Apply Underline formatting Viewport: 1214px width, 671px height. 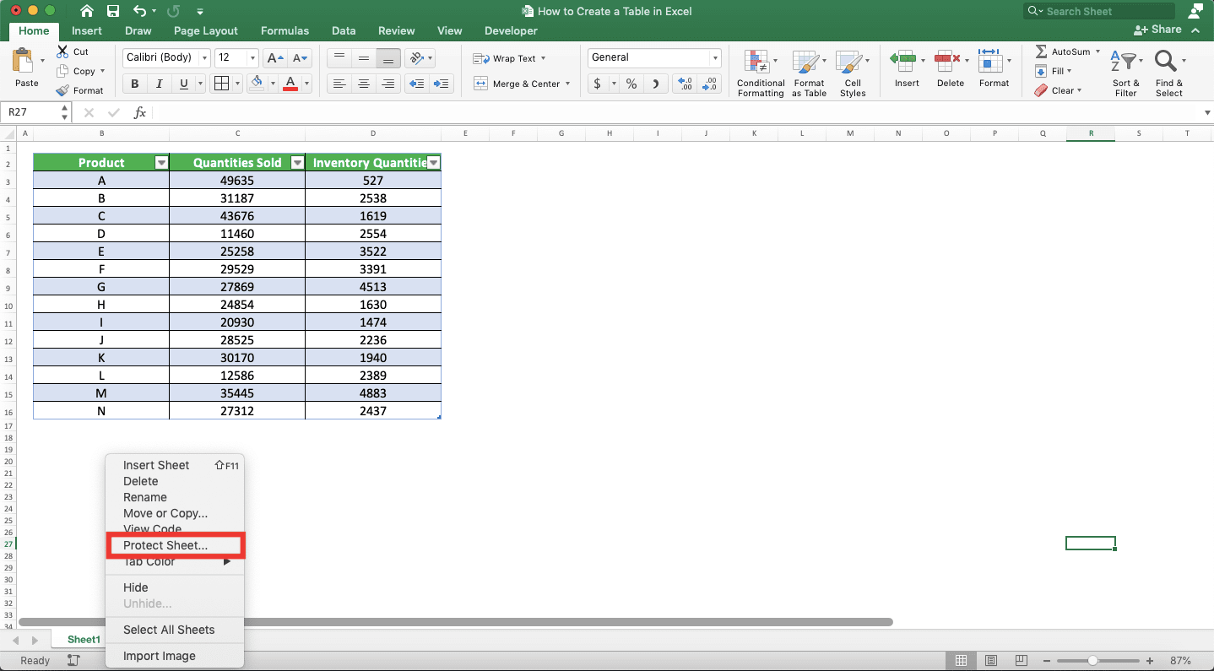[183, 84]
